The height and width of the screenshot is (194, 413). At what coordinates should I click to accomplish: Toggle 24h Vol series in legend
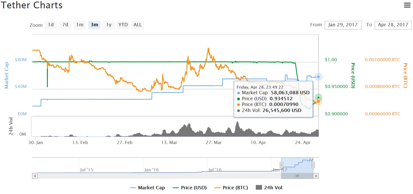tap(269, 187)
